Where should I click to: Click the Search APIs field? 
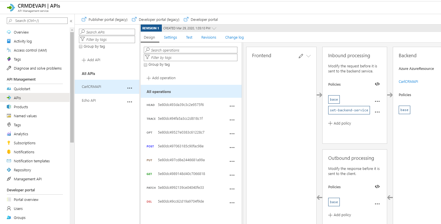[107, 32]
